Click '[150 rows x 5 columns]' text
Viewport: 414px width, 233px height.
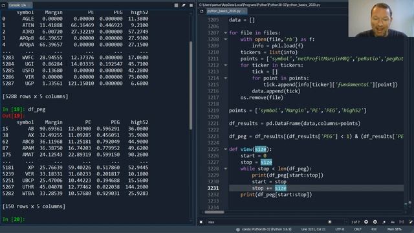point(34,206)
